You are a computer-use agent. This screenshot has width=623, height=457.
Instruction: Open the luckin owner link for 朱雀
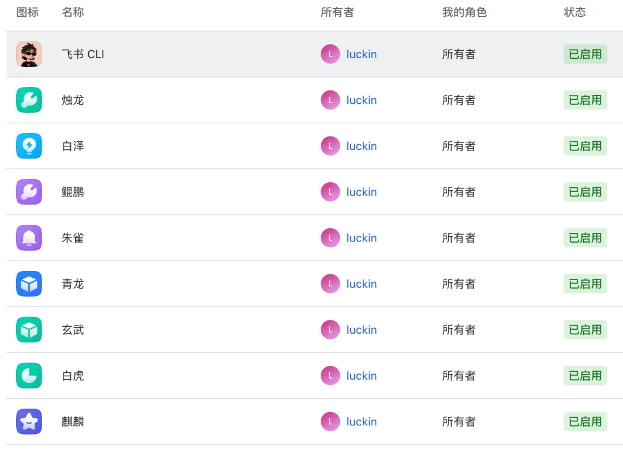361,238
